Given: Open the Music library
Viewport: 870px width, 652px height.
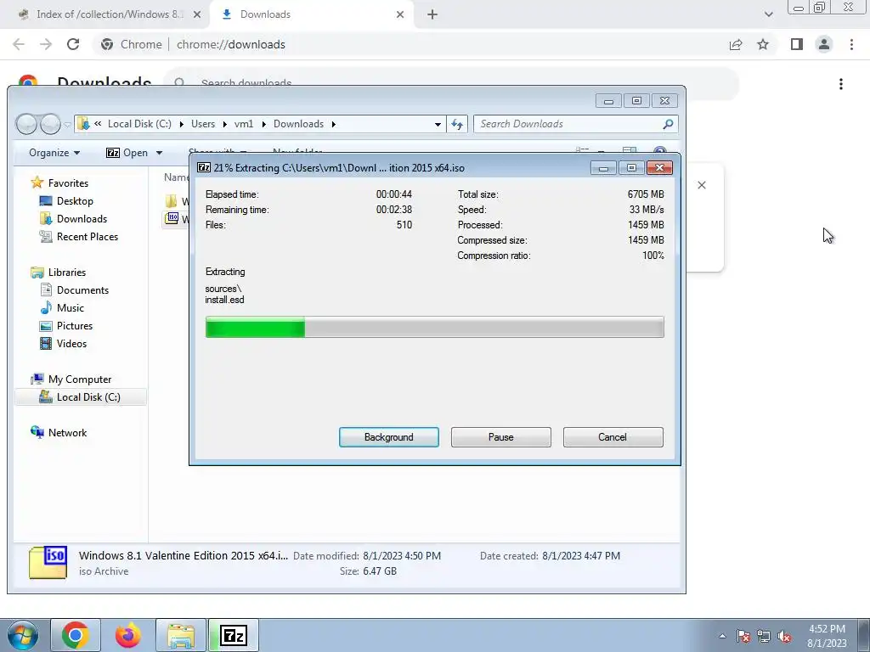Looking at the screenshot, I should pos(70,307).
